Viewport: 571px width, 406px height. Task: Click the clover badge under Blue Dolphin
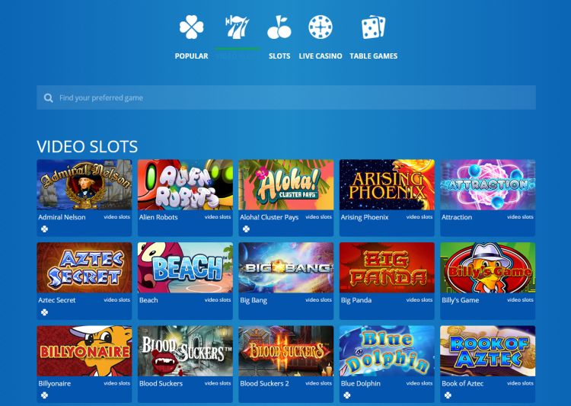pos(347,395)
